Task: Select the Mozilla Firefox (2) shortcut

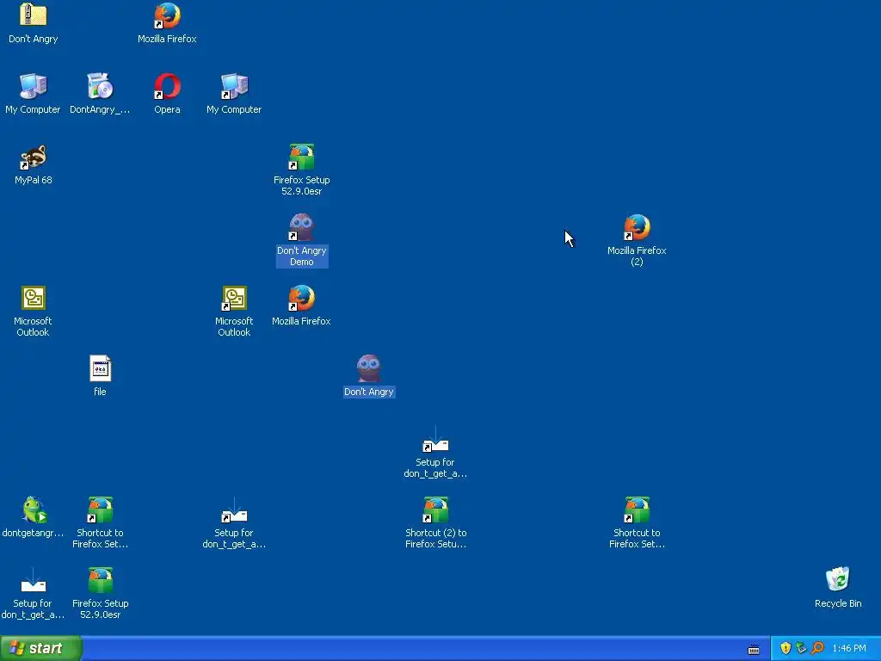Action: (637, 227)
